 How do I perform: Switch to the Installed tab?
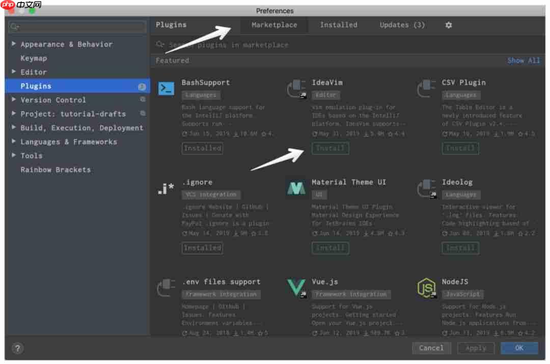338,24
